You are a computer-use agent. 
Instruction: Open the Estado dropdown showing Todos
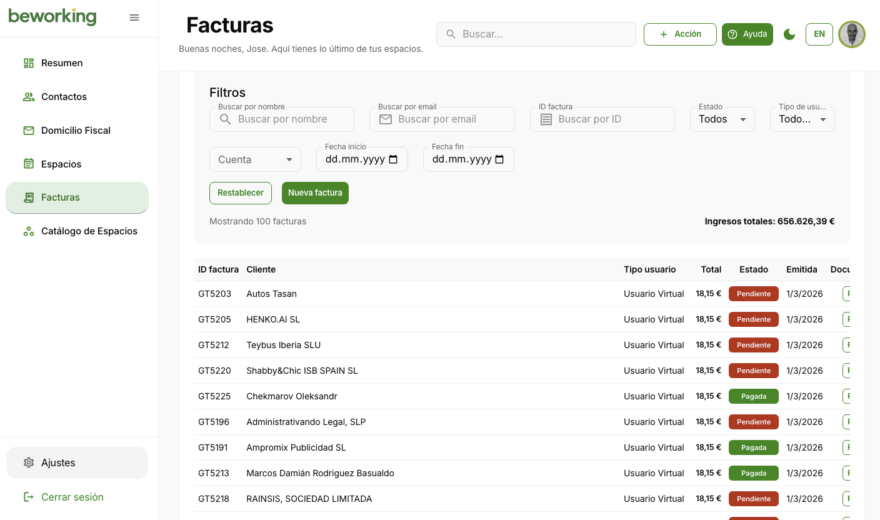[x=722, y=119]
